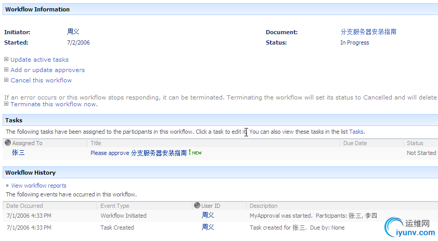Select the Not Started status cell

point(421,153)
